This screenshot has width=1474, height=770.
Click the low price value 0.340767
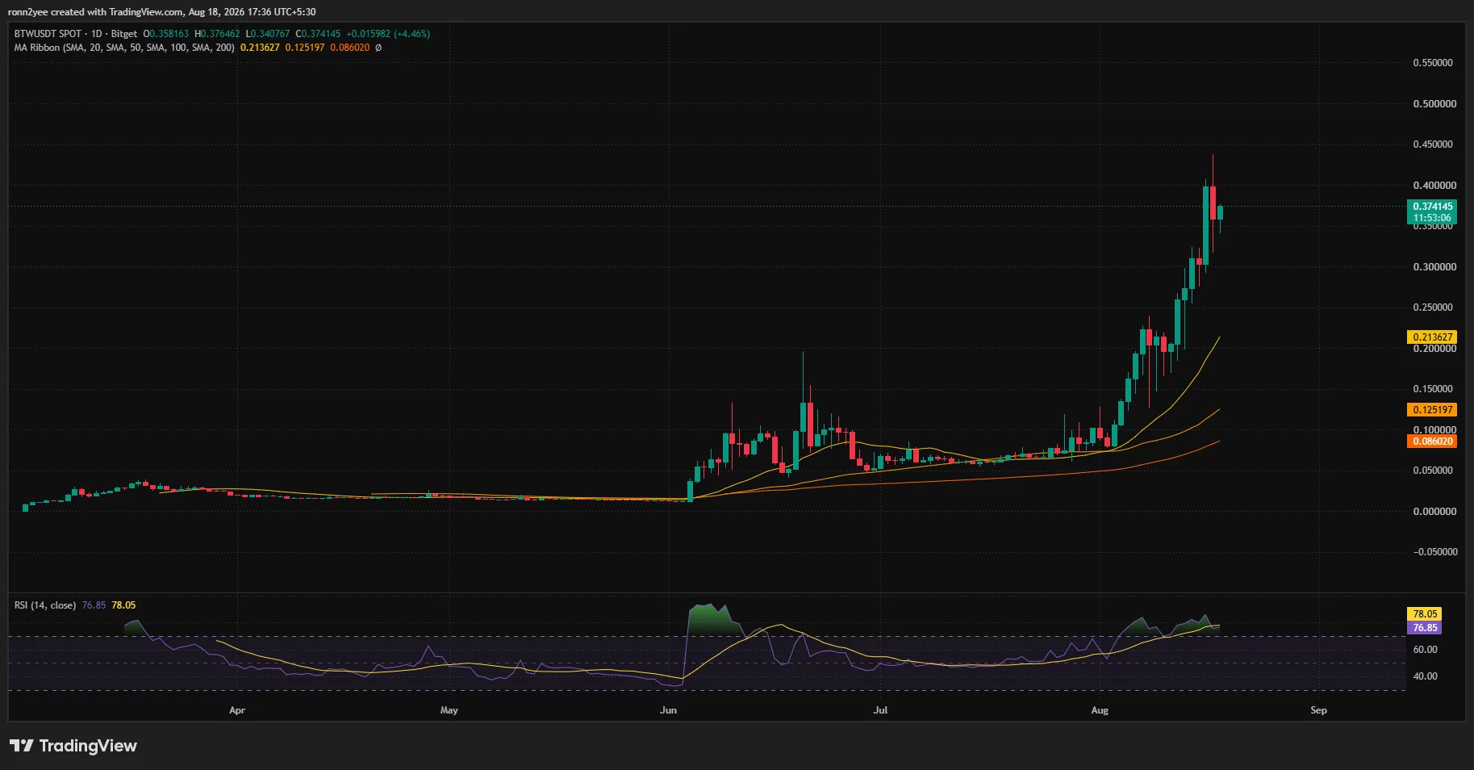[x=270, y=34]
